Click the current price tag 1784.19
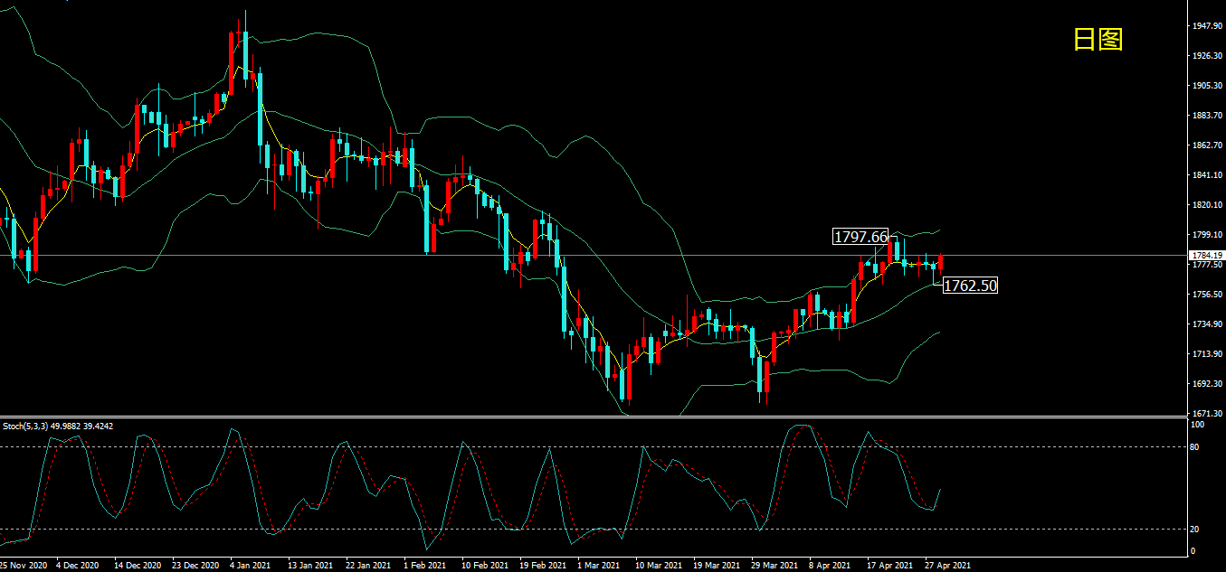Viewport: 1226px width, 572px height. [1208, 256]
